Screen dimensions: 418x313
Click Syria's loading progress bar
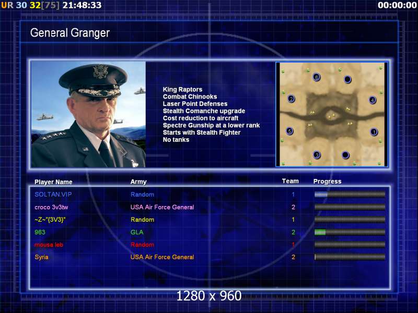point(350,257)
